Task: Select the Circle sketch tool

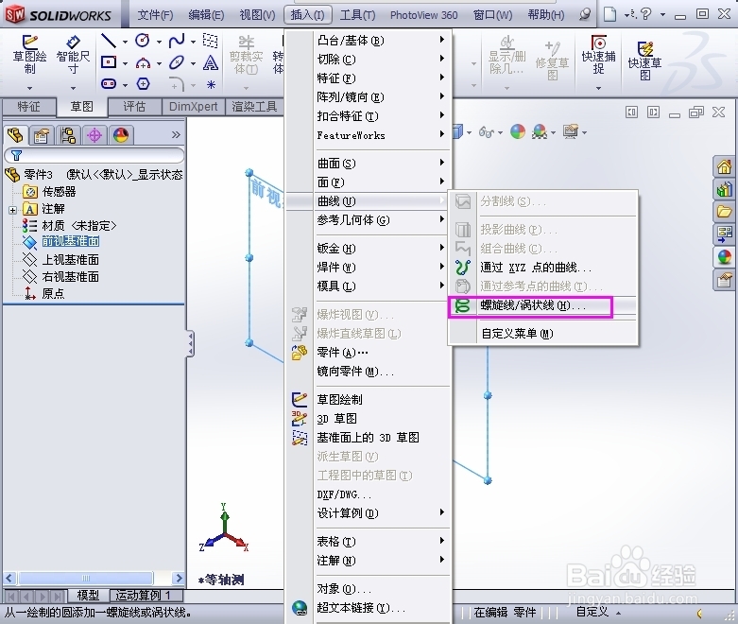Action: 143,41
